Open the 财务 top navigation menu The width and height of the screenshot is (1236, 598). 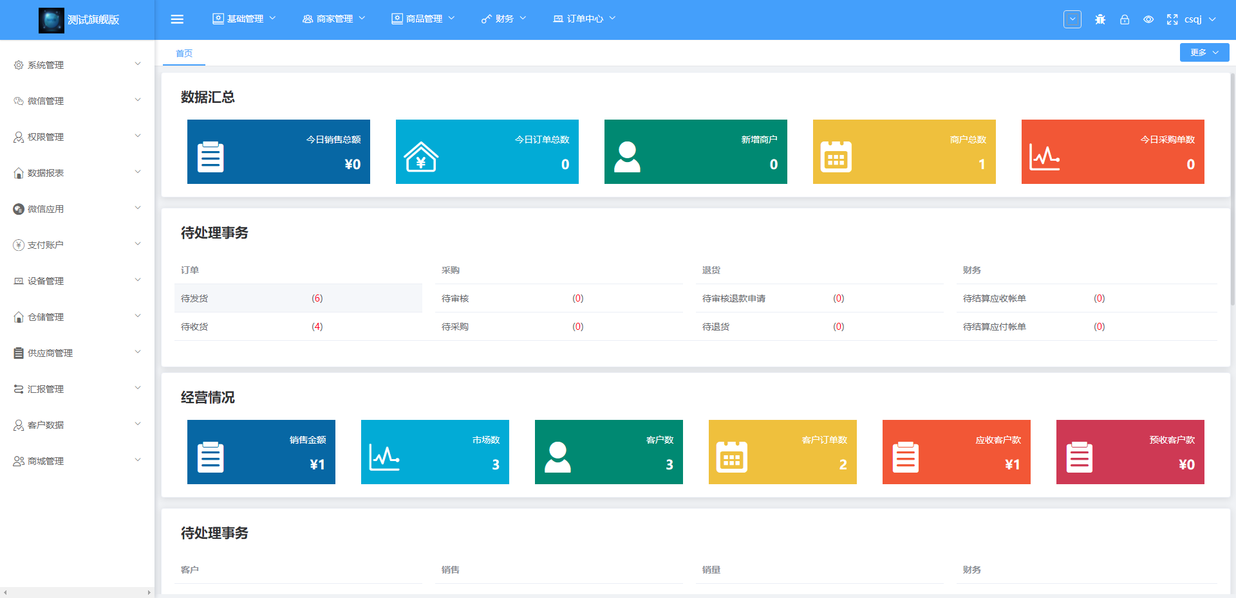tap(503, 19)
